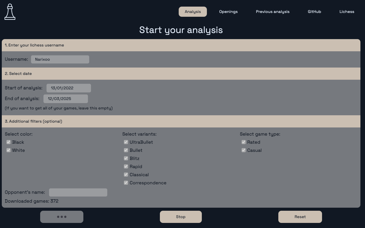
Task: Toggle the Bullet variant checkbox
Action: click(126, 150)
